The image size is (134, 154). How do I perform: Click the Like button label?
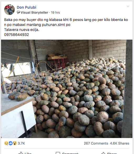tap(28, 153)
